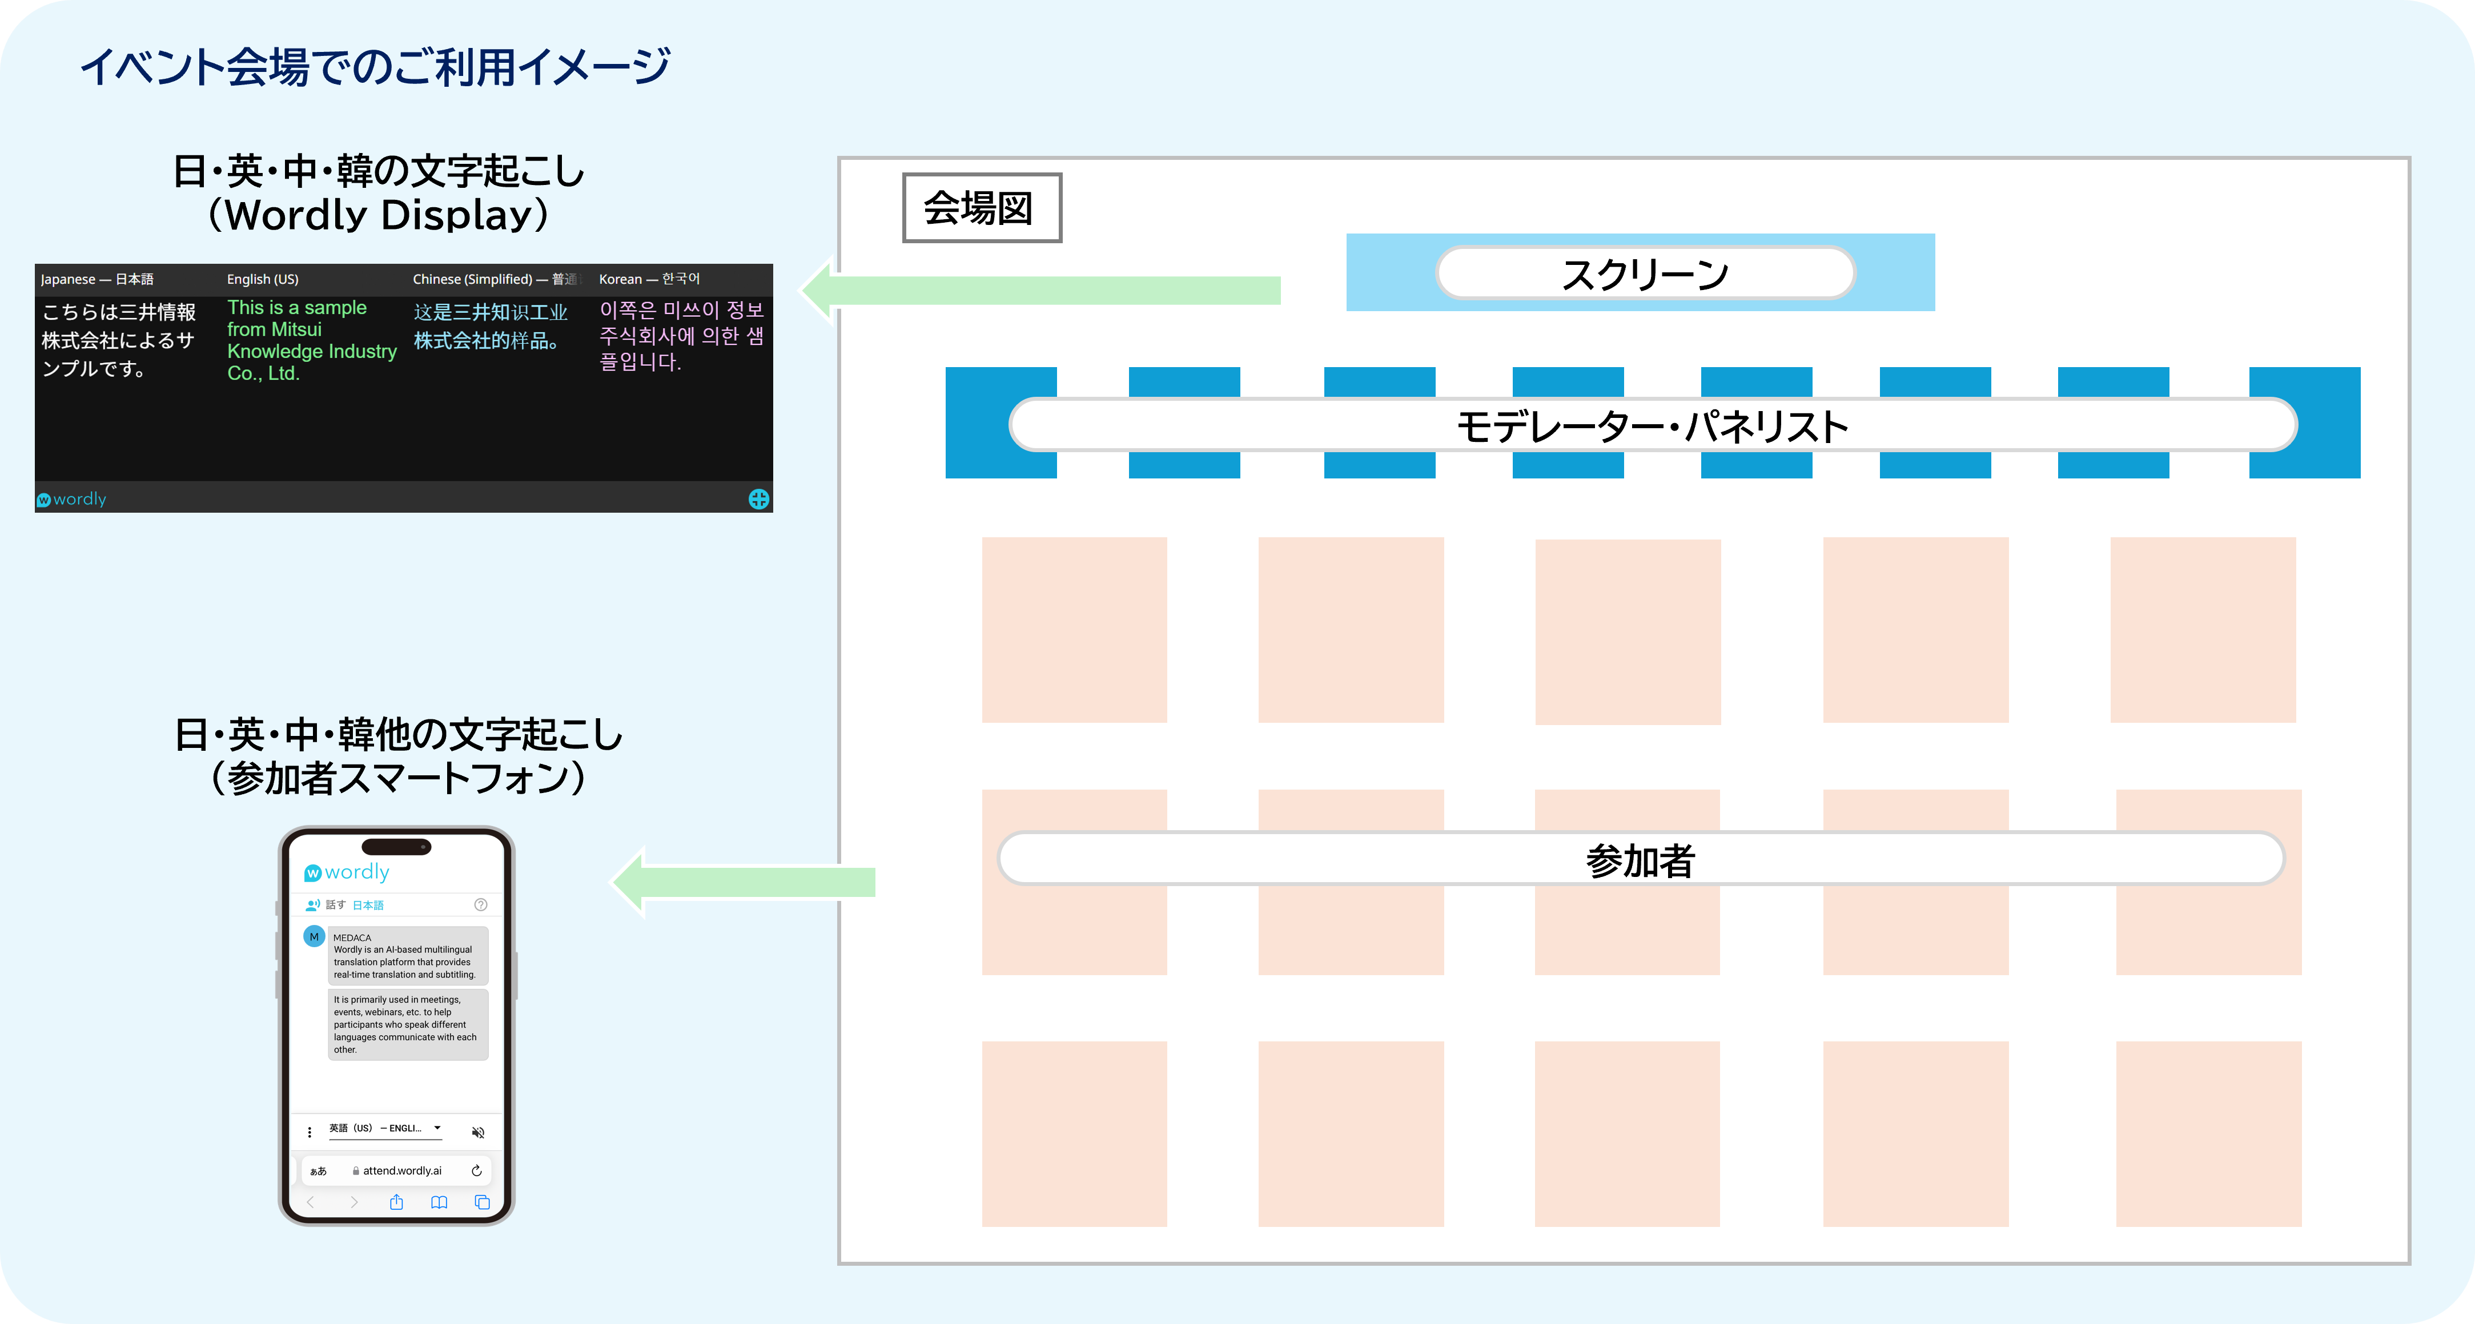Tap the first MEDACA message bubble
The width and height of the screenshot is (2475, 1324).
[408, 955]
